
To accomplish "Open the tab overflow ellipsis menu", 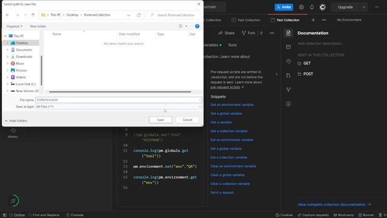I will pyautogui.click(x=324, y=20).
